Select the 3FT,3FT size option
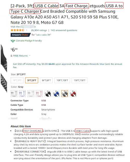This screenshot has width=130, height=162. click(32, 80)
